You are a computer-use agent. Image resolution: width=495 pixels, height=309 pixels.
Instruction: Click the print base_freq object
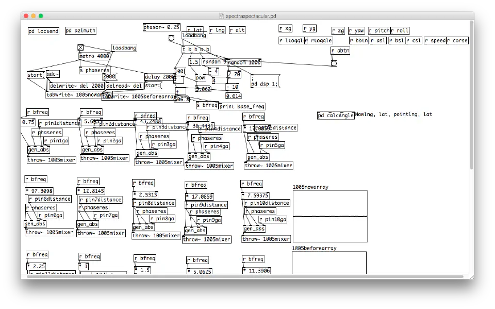[x=242, y=107]
